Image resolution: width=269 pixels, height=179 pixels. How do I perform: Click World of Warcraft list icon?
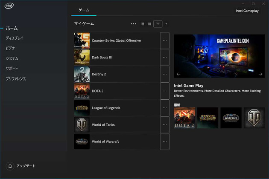[x=82, y=141]
